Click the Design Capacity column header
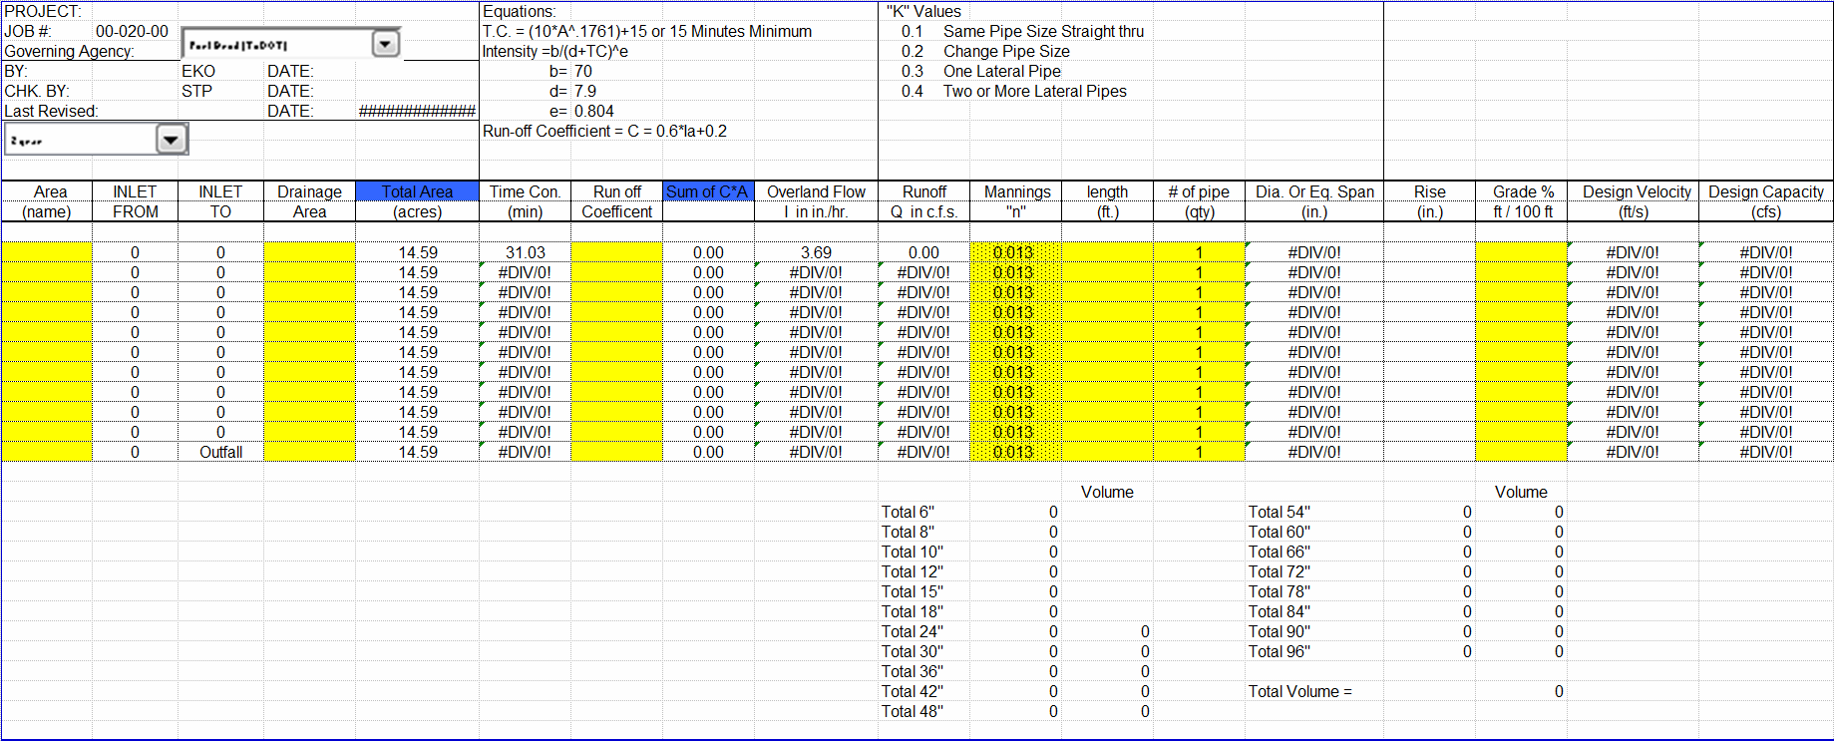This screenshot has height=741, width=1834. pos(1765,191)
